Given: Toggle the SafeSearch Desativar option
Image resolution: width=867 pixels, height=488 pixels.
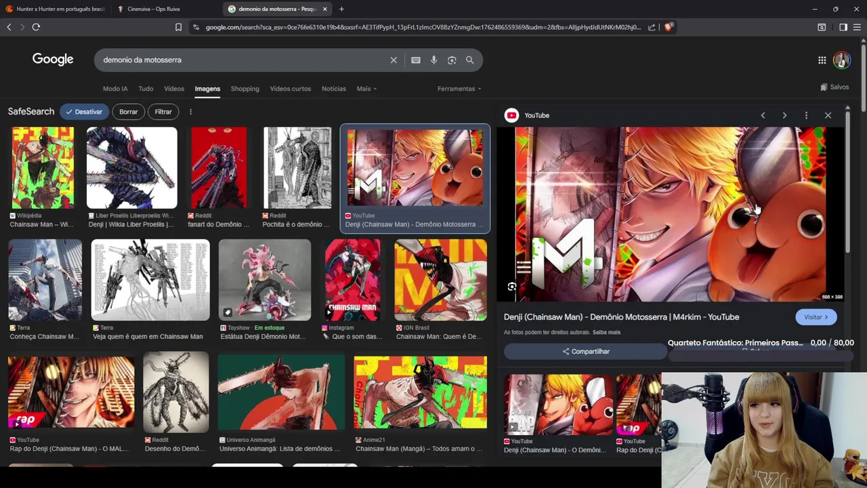Looking at the screenshot, I should tap(84, 112).
